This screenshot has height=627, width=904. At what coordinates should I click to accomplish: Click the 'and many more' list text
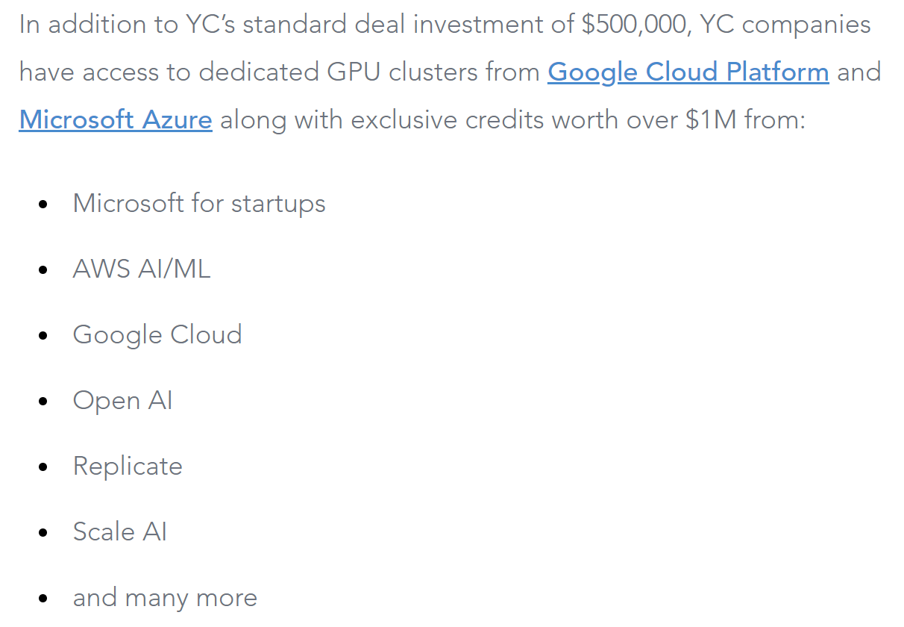coord(165,598)
